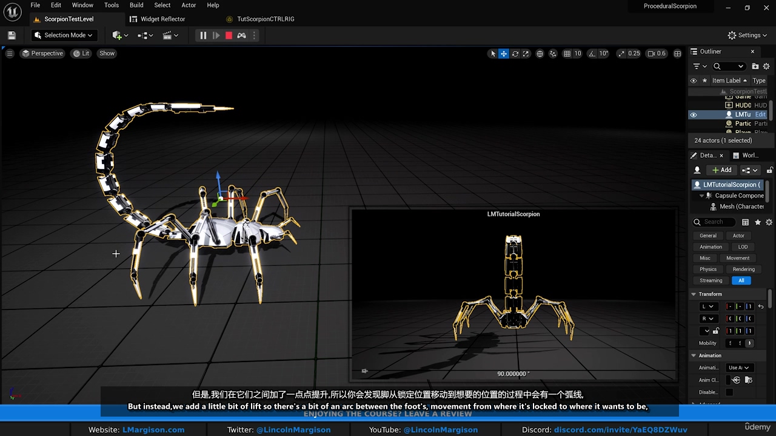Change the Perspective view mode
776x436 pixels.
pyautogui.click(x=42, y=53)
